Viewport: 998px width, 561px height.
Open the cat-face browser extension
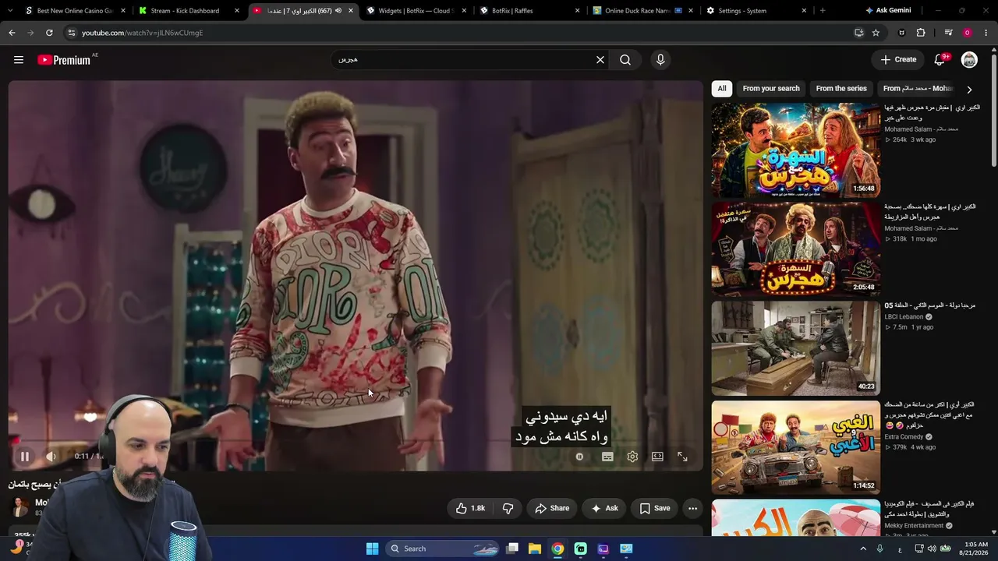pos(902,33)
